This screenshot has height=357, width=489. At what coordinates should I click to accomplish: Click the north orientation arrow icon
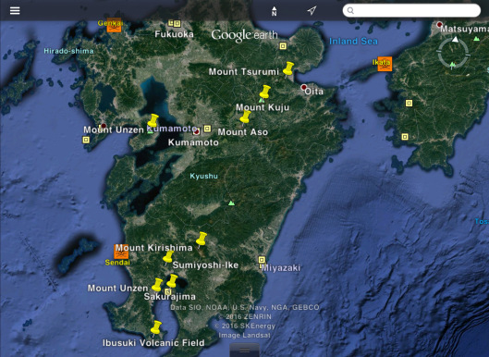coord(274,11)
